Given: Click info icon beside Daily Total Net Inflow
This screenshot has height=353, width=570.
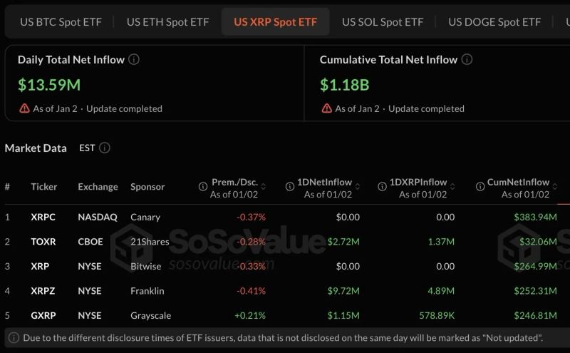Looking at the screenshot, I should coord(134,60).
